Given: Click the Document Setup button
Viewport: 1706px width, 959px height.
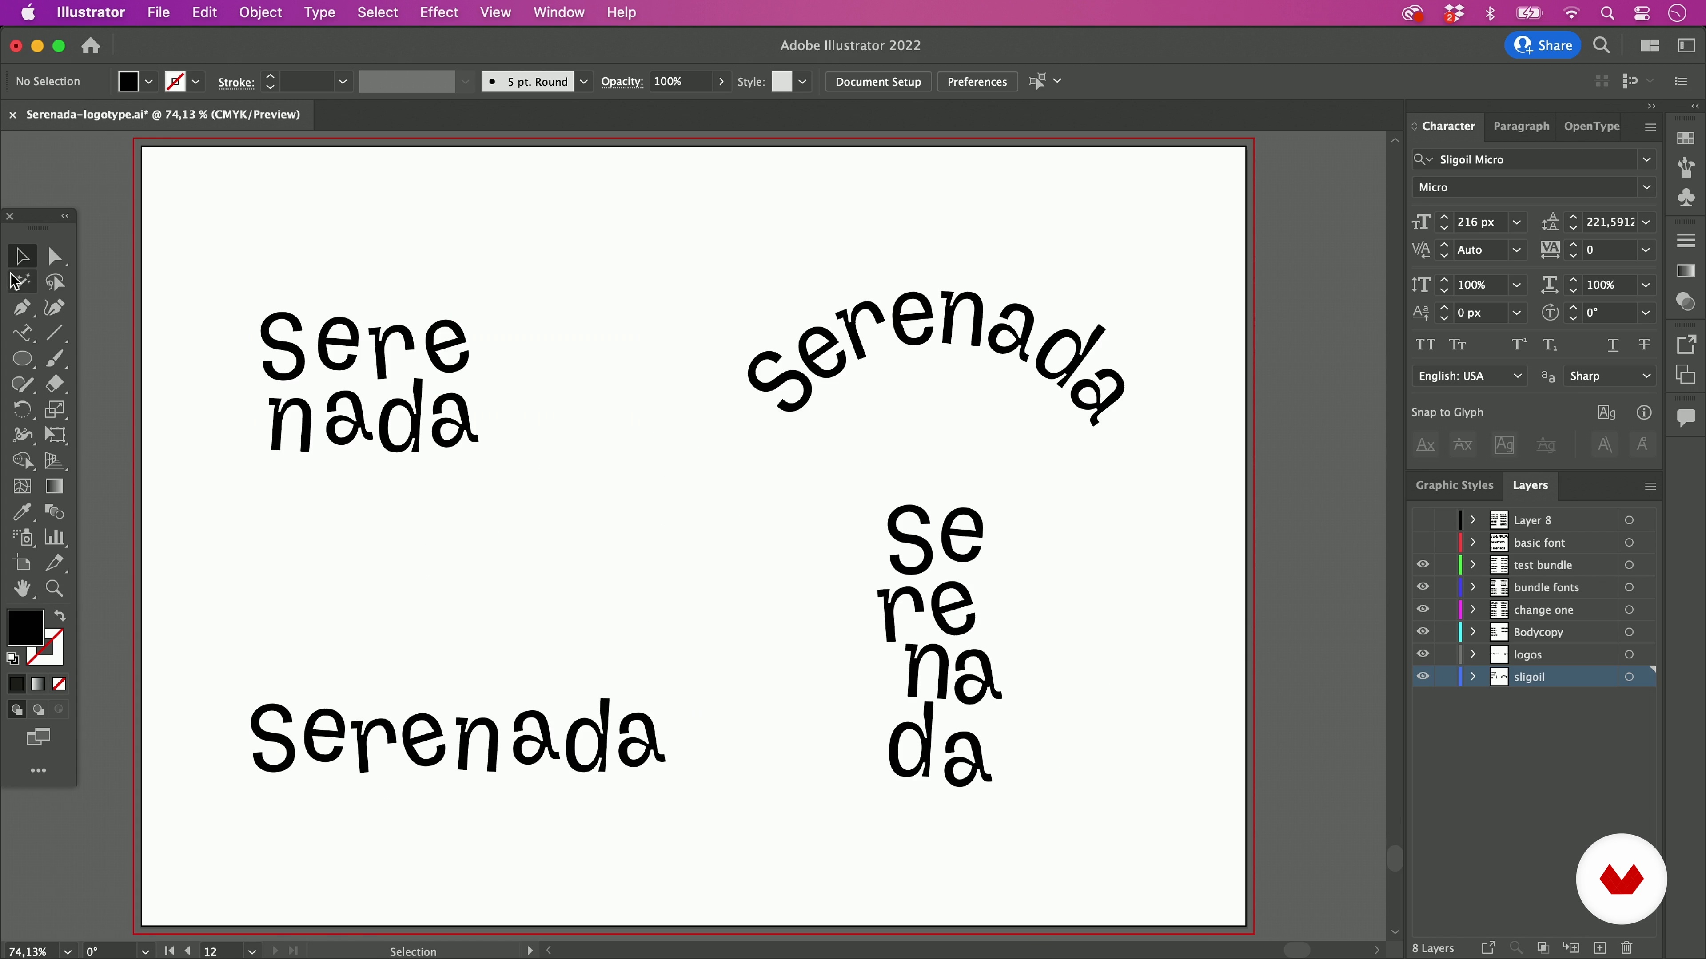Looking at the screenshot, I should 877,81.
